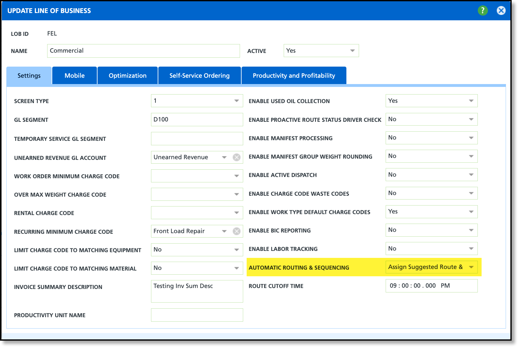Expand Enable Used Oil Collection dropdown
Viewport: 518px width, 347px height.
coord(432,101)
